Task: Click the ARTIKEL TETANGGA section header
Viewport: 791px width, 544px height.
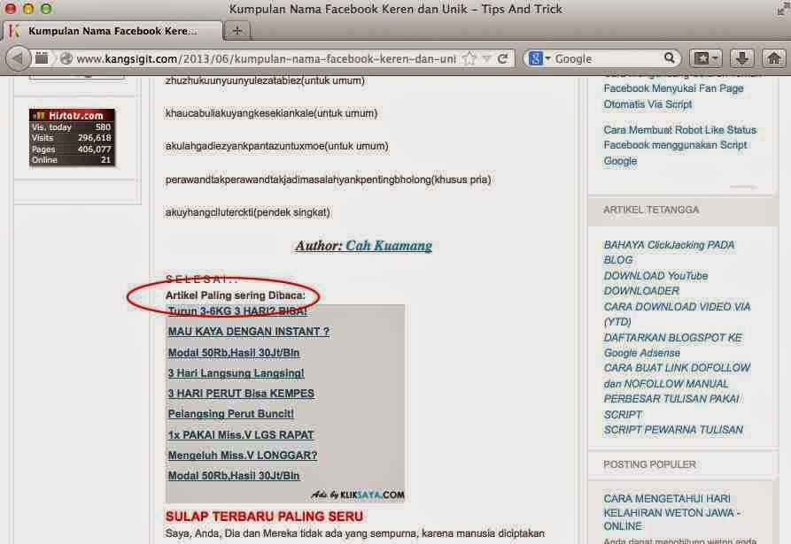Action: pos(651,210)
